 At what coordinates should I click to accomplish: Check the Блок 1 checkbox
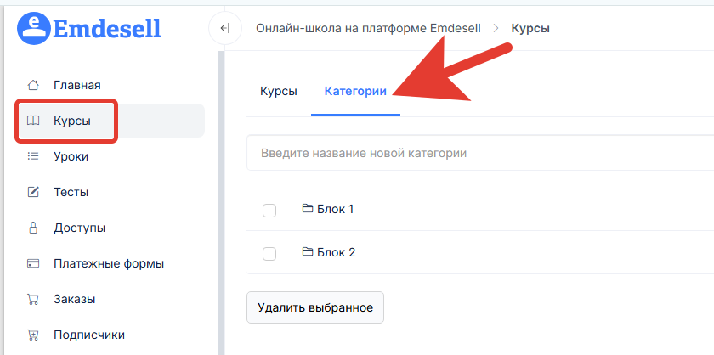tap(269, 211)
